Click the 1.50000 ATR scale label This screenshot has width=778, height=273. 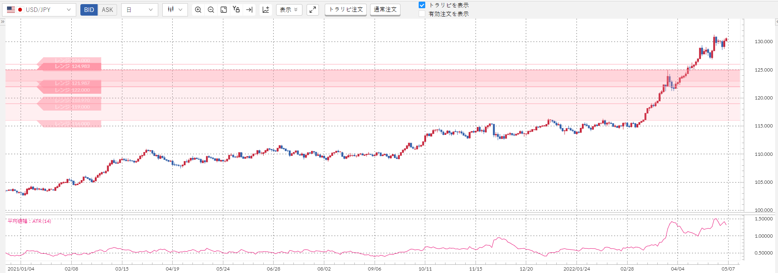[764, 219]
